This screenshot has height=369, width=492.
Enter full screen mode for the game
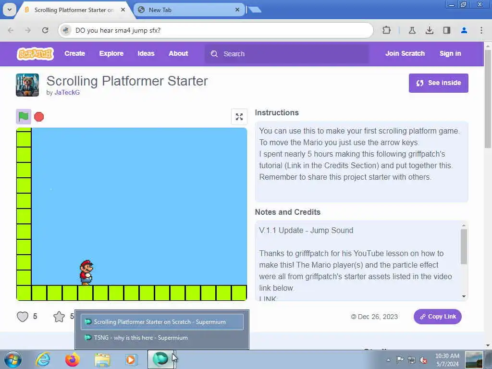coord(239,117)
